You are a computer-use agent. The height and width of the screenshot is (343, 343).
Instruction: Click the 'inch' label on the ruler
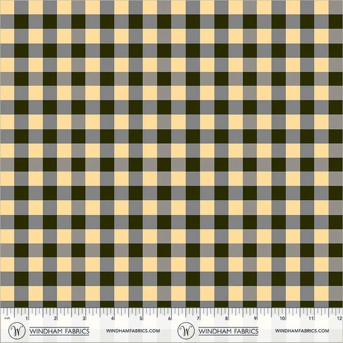(7, 318)
